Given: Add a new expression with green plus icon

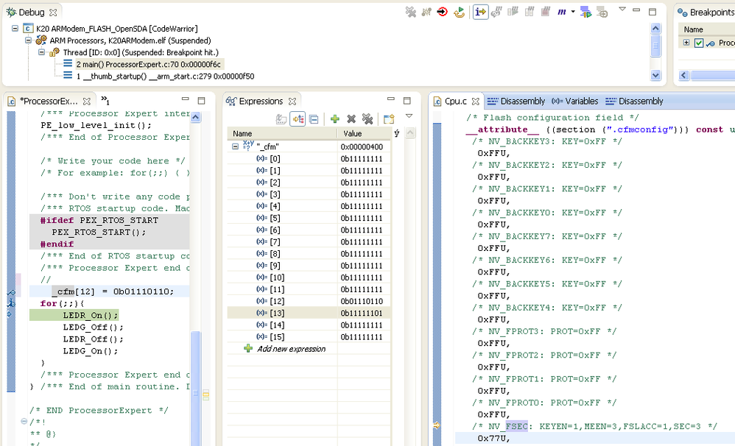Looking at the screenshot, I should click(x=334, y=119).
